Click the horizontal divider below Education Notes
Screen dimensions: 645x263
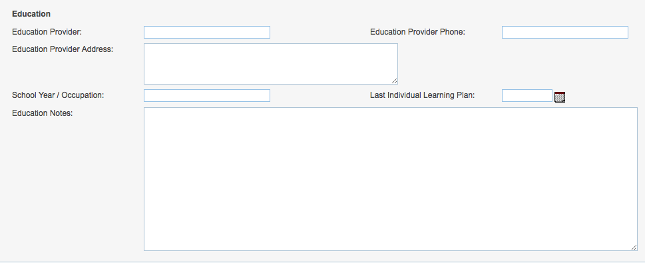[x=322, y=262]
